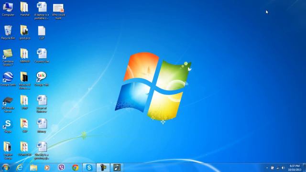Viewport: 306px width, 172px height.
Task: Open the Computer desktop icon
Action: click(8, 10)
